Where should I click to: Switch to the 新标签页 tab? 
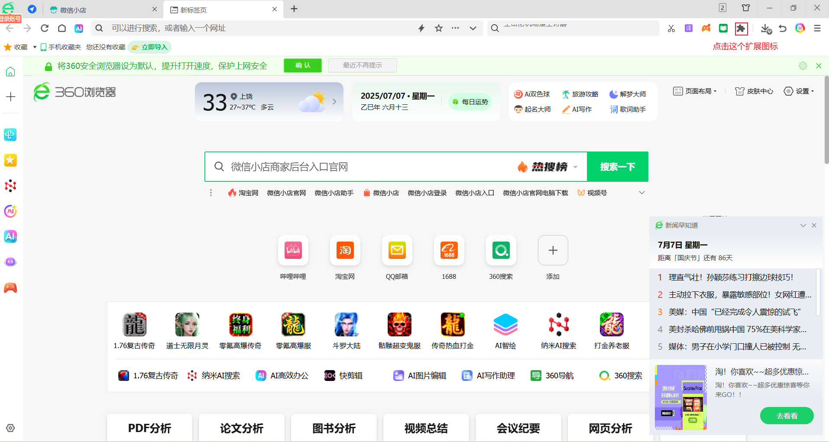click(223, 10)
